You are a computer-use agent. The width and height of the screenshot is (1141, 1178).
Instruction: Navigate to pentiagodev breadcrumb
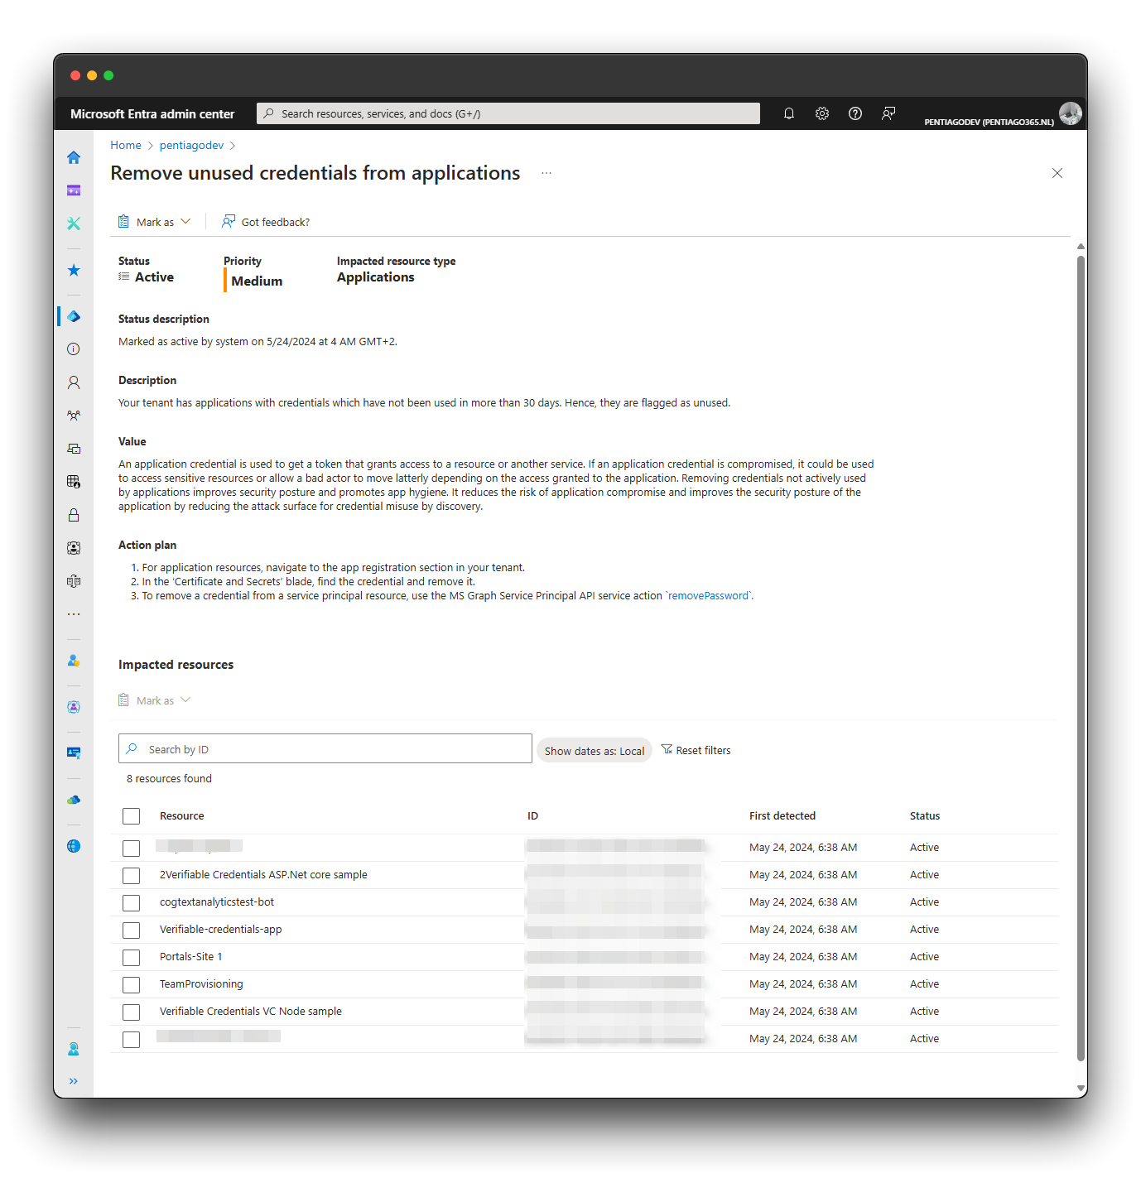coord(191,145)
